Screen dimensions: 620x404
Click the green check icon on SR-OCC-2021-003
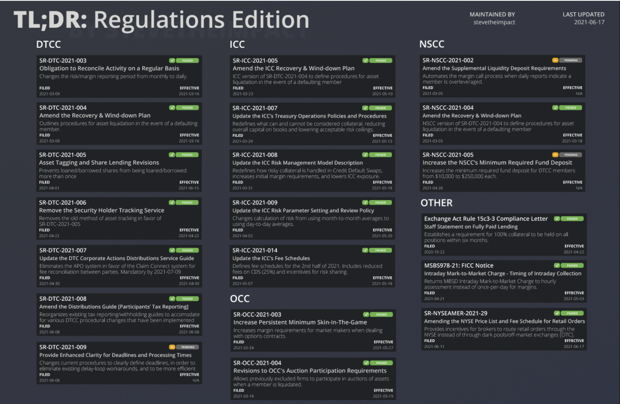pyautogui.click(x=366, y=315)
